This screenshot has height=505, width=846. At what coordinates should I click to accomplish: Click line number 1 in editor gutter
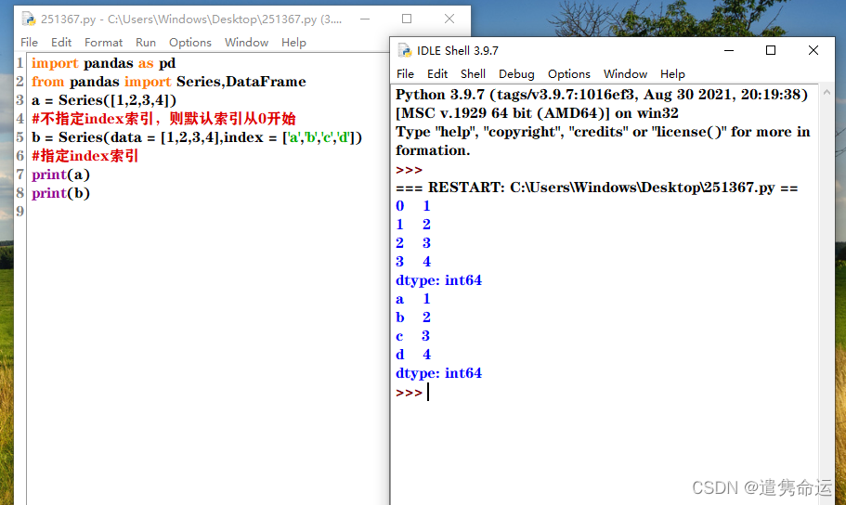(20, 63)
